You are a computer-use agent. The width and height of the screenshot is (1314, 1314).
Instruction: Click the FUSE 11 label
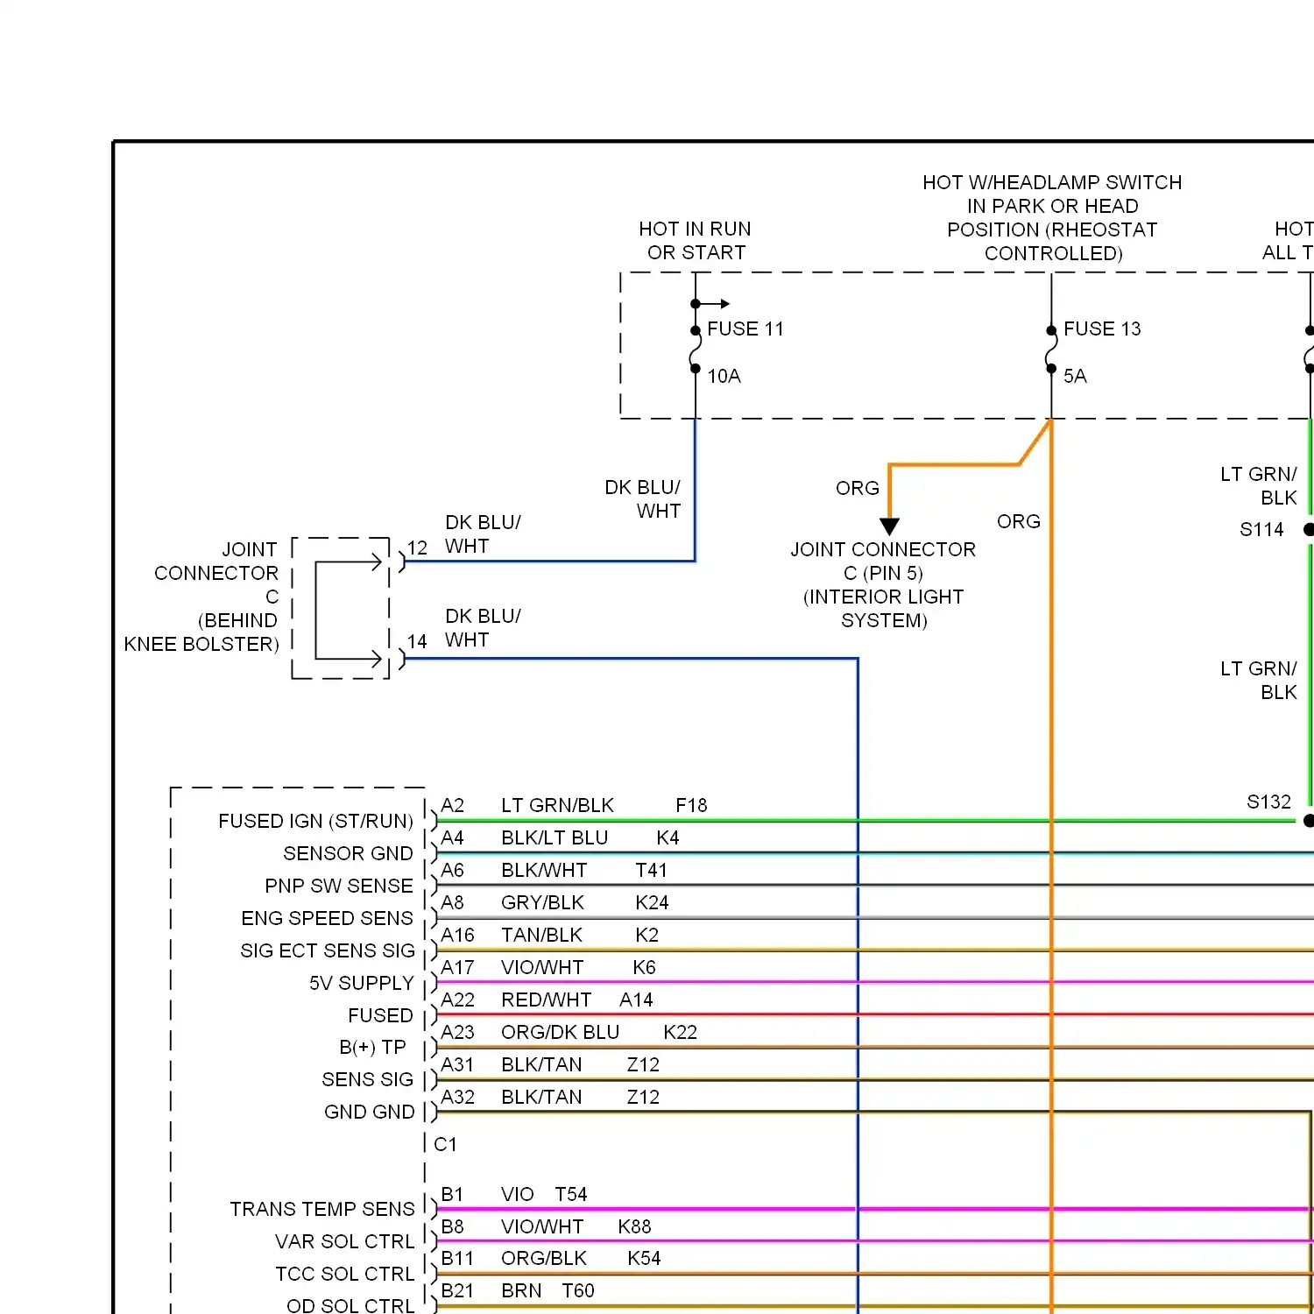click(745, 328)
